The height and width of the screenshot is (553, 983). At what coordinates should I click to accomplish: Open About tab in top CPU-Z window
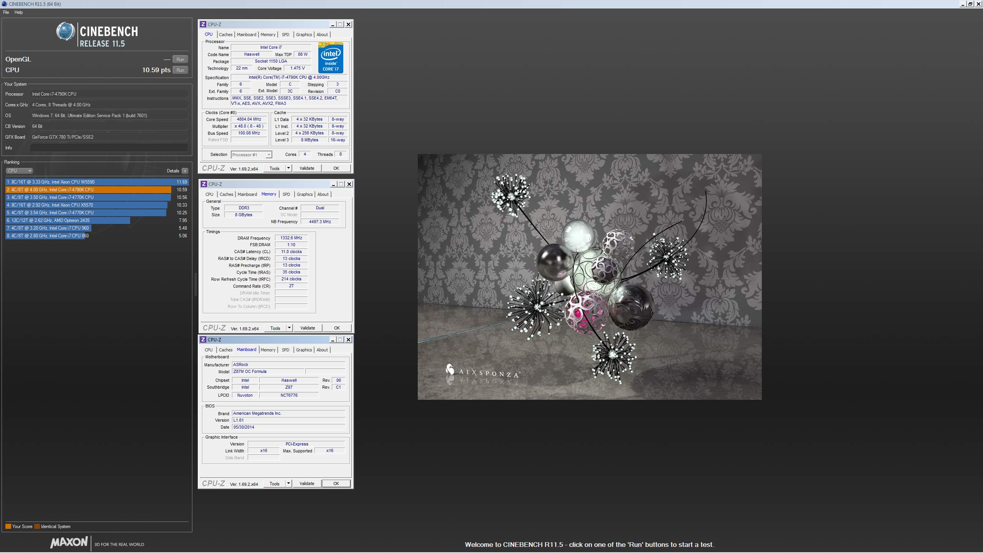(322, 35)
